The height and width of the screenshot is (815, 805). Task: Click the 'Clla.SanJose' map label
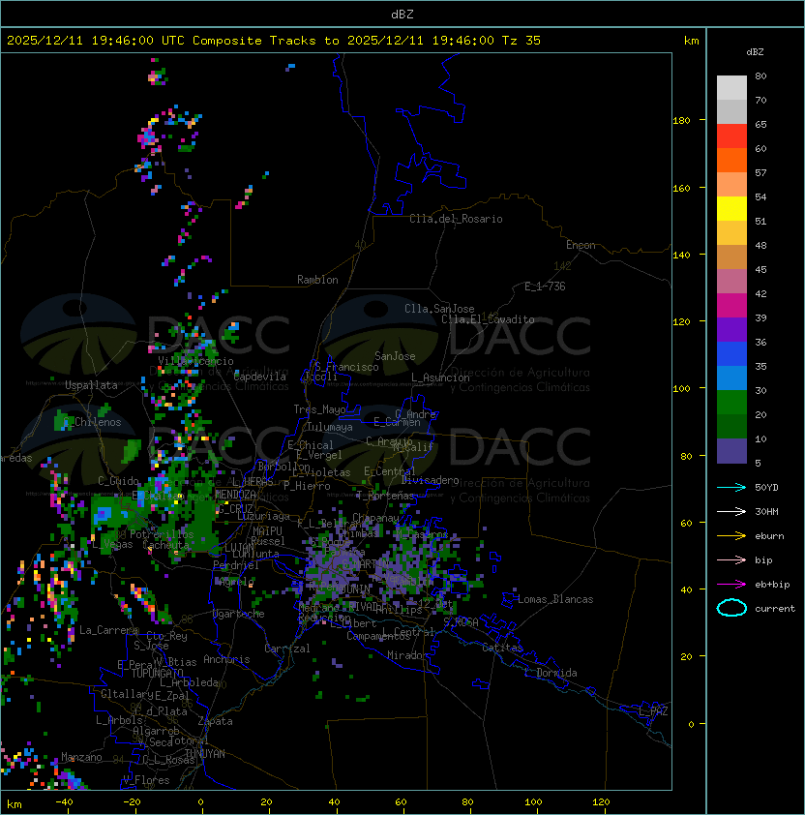click(x=439, y=309)
